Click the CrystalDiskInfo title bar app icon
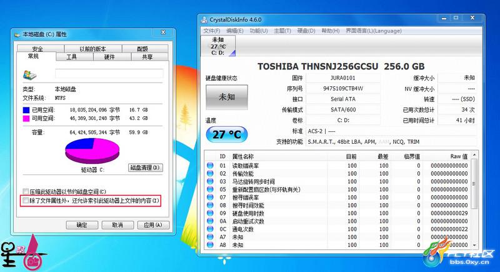500x272 pixels. 204,20
